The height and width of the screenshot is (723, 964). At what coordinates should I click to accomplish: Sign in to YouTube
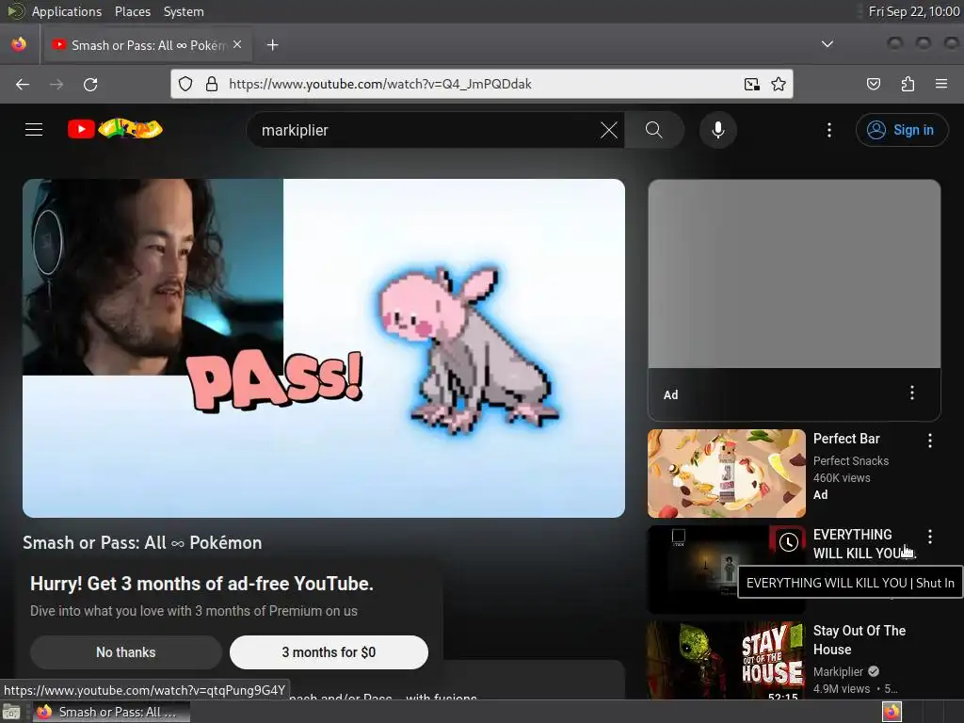[x=901, y=130]
